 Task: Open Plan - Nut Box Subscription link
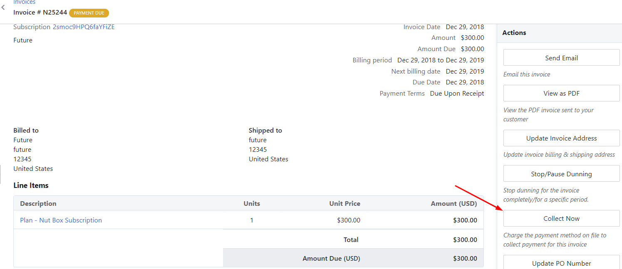point(61,220)
